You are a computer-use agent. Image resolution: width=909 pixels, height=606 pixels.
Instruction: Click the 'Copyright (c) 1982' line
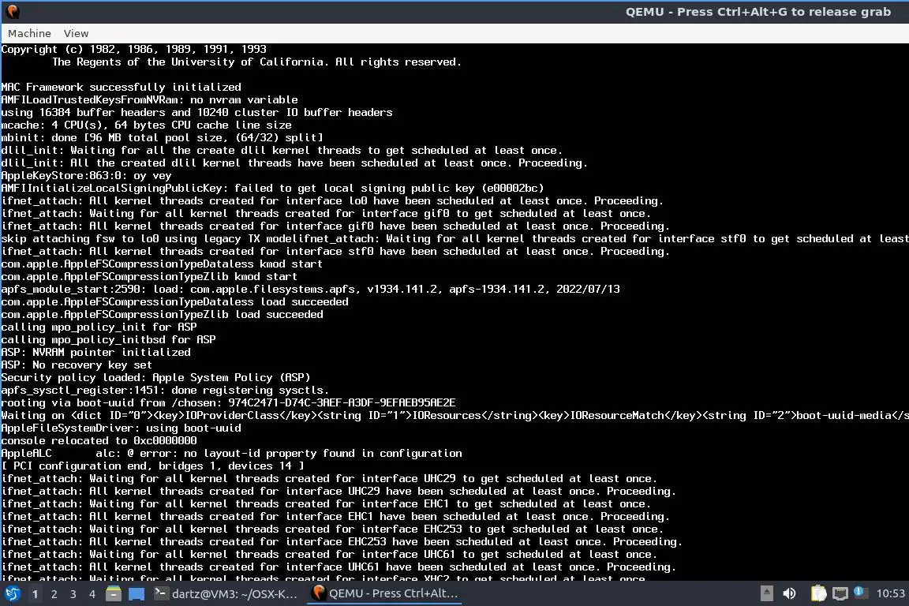[x=134, y=50]
